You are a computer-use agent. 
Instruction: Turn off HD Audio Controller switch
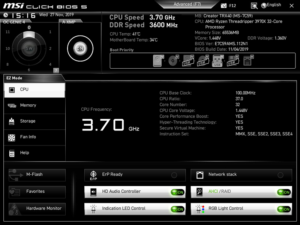(x=177, y=192)
